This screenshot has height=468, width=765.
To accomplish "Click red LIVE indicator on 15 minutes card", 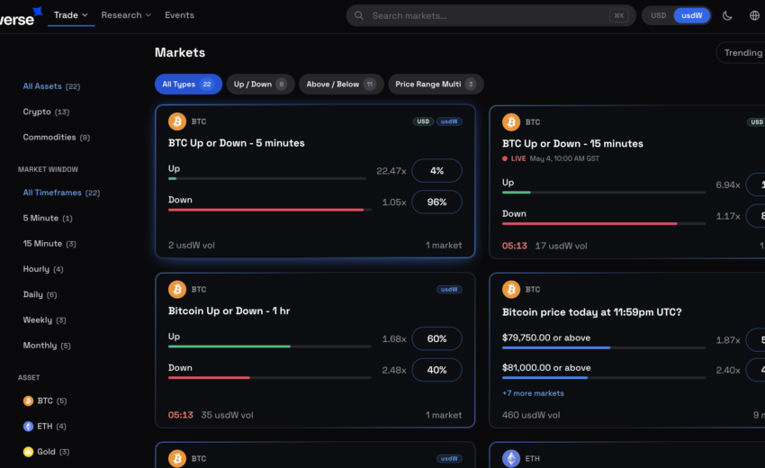I will click(x=514, y=158).
